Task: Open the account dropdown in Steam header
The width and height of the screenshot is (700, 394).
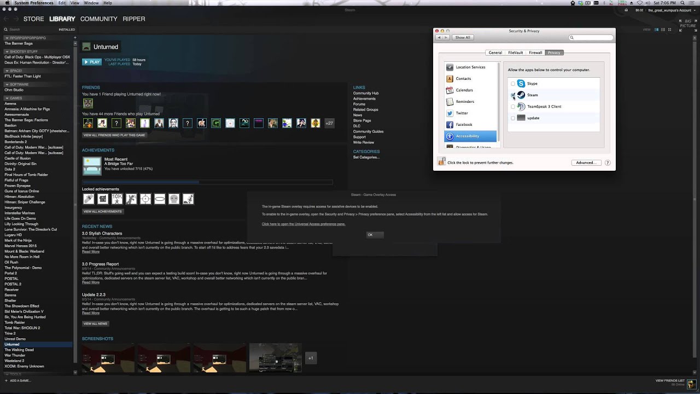Action: 671,10
